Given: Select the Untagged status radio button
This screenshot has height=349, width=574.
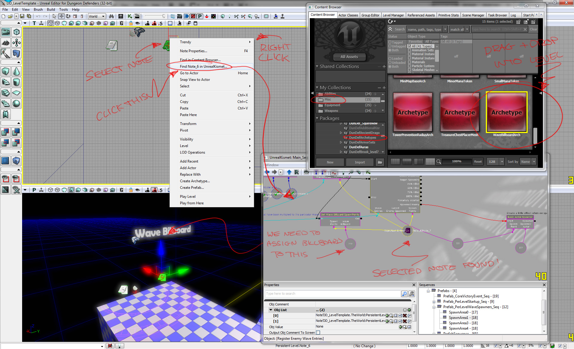Looking at the screenshot, I should 390,46.
